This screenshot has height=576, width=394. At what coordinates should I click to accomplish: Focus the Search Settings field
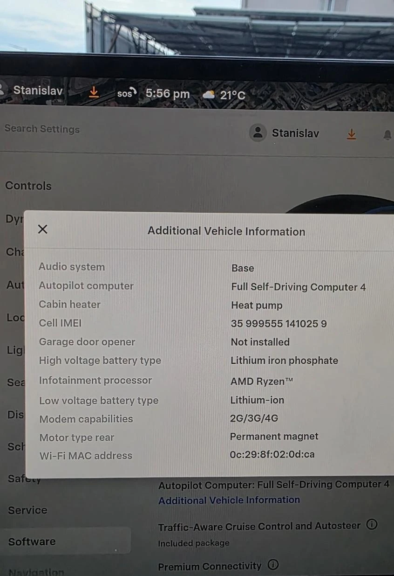tap(42, 129)
